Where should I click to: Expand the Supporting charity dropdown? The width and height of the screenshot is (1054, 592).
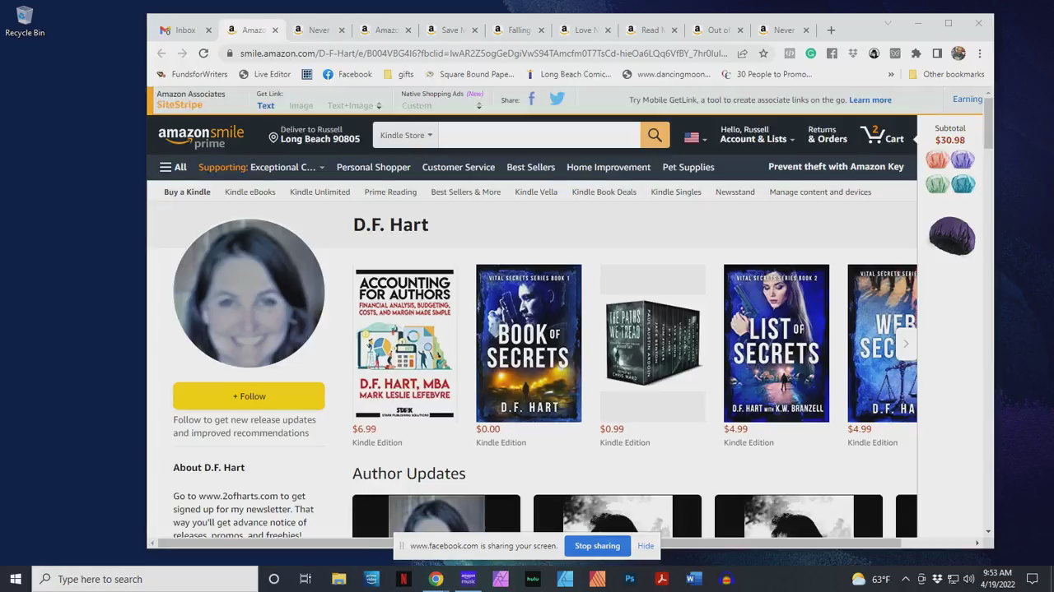pos(261,167)
